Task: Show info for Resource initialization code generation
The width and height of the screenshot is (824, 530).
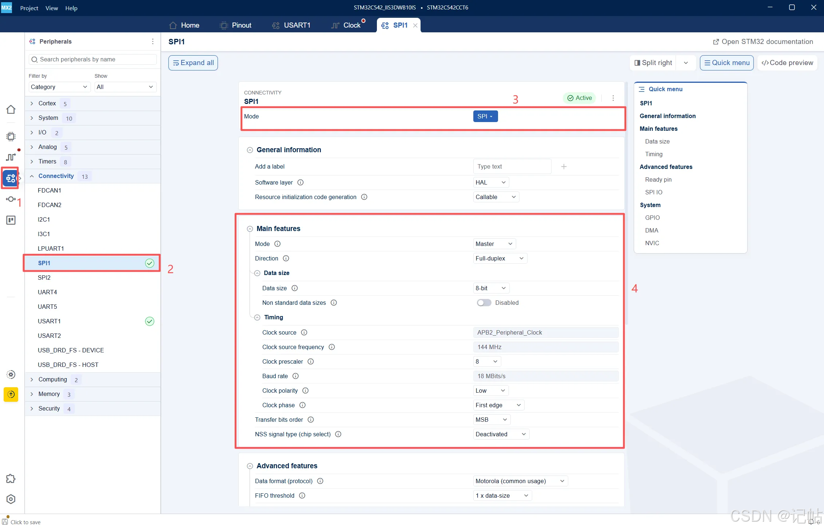Action: (x=364, y=197)
